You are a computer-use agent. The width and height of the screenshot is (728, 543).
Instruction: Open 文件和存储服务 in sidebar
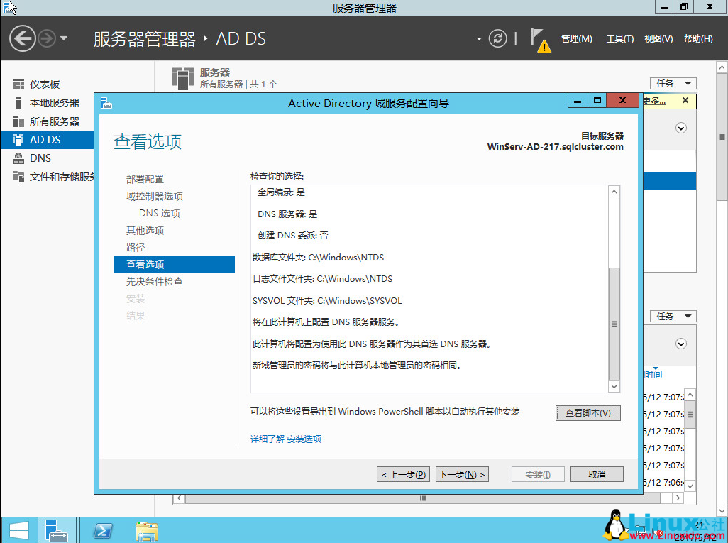tap(57, 176)
